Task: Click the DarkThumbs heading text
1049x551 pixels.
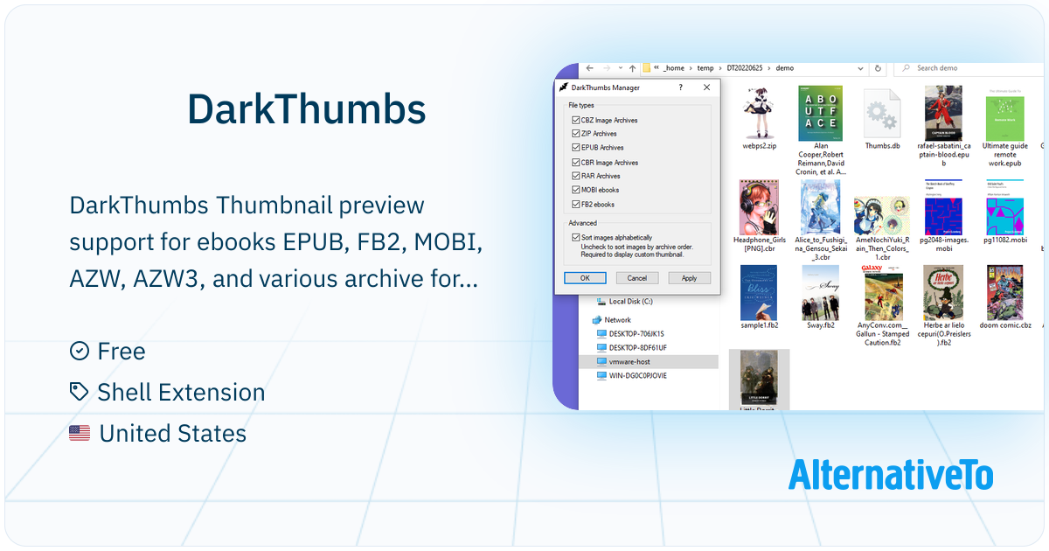Action: click(x=307, y=108)
